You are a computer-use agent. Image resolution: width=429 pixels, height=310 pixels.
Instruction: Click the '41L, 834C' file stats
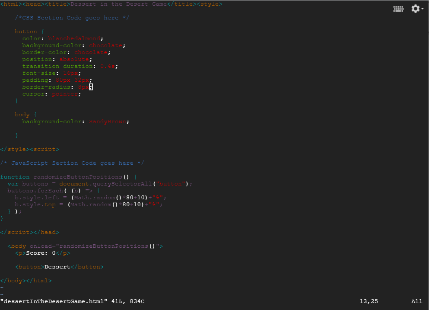128,301
